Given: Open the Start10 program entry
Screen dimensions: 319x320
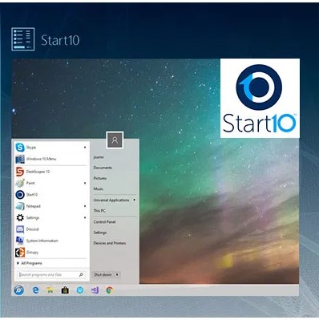Looking at the screenshot, I should (50, 195).
